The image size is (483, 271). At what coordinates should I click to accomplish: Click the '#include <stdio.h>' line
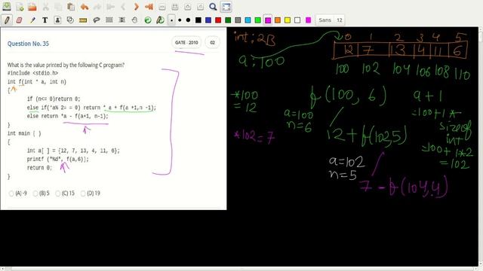click(x=32, y=73)
